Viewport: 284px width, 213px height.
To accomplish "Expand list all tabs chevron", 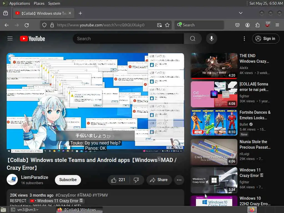I will [x=240, y=13].
